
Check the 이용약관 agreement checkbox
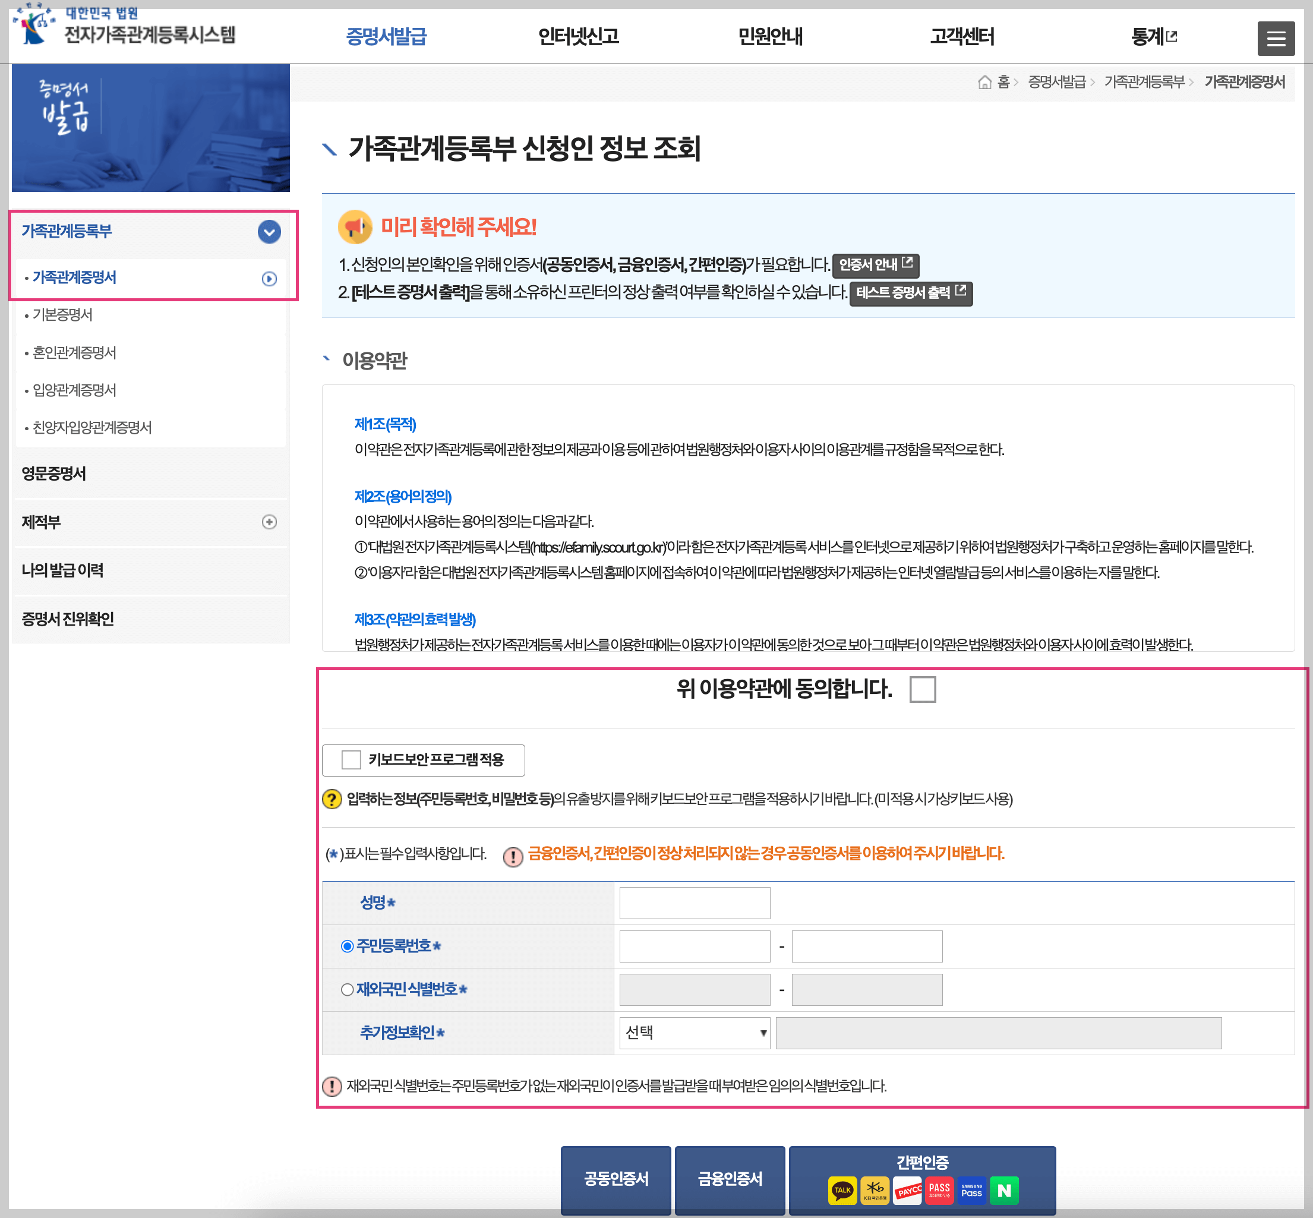click(x=924, y=689)
